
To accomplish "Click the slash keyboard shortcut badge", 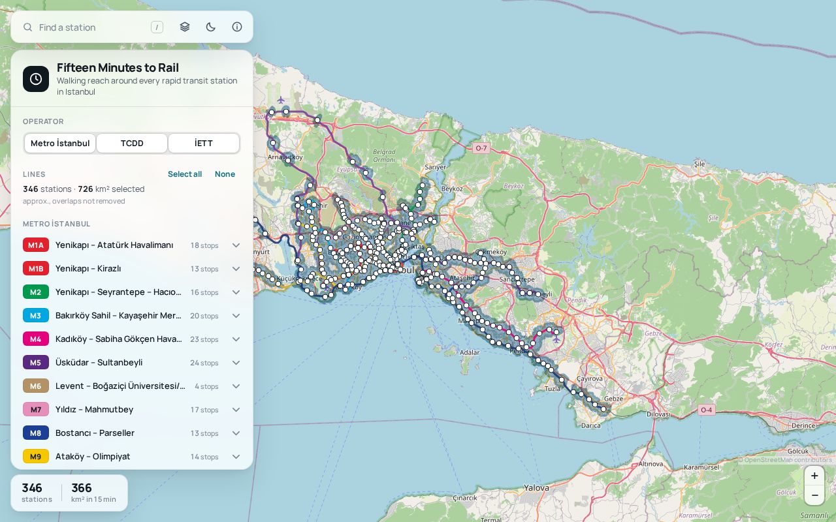I will [157, 27].
